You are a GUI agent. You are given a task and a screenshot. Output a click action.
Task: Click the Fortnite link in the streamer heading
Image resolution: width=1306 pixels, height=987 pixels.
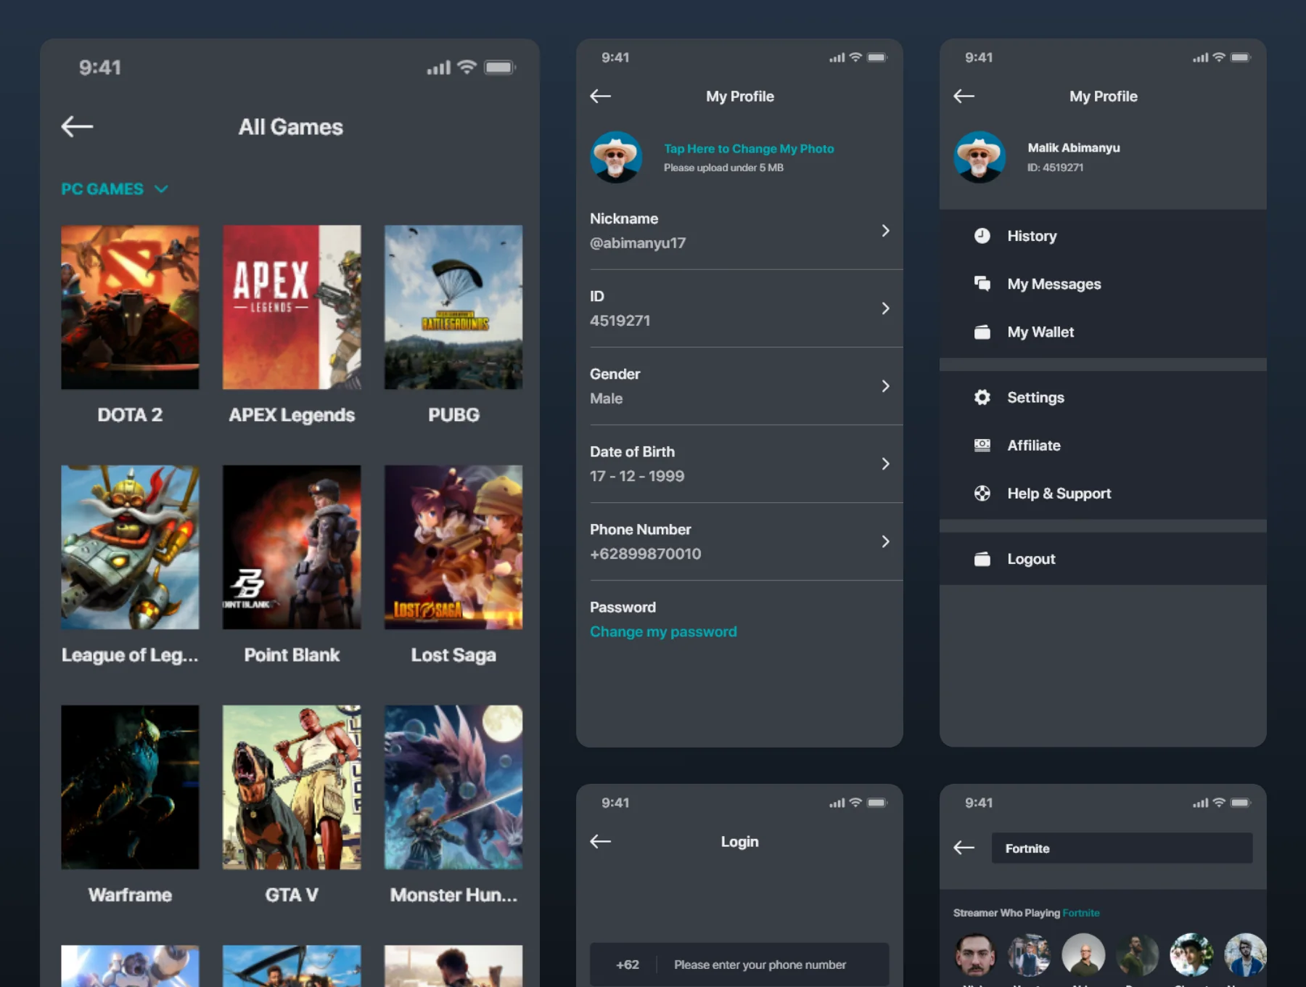click(x=1081, y=913)
